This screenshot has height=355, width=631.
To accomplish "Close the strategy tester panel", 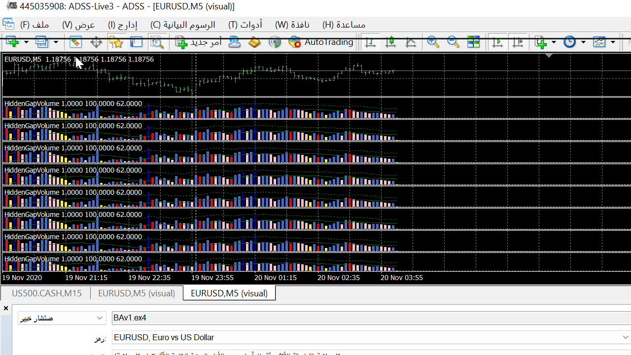I will pos(6,308).
